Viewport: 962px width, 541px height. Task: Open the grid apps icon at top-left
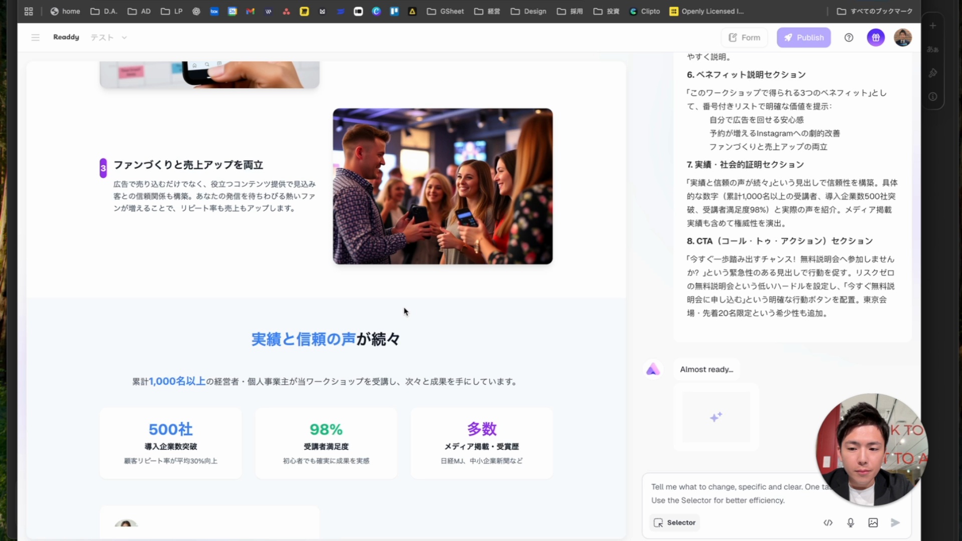(29, 11)
